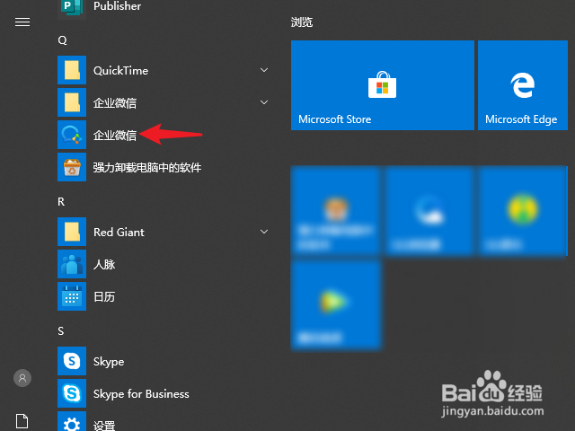Open the blurred tile with yellow-green ball

tap(523, 210)
